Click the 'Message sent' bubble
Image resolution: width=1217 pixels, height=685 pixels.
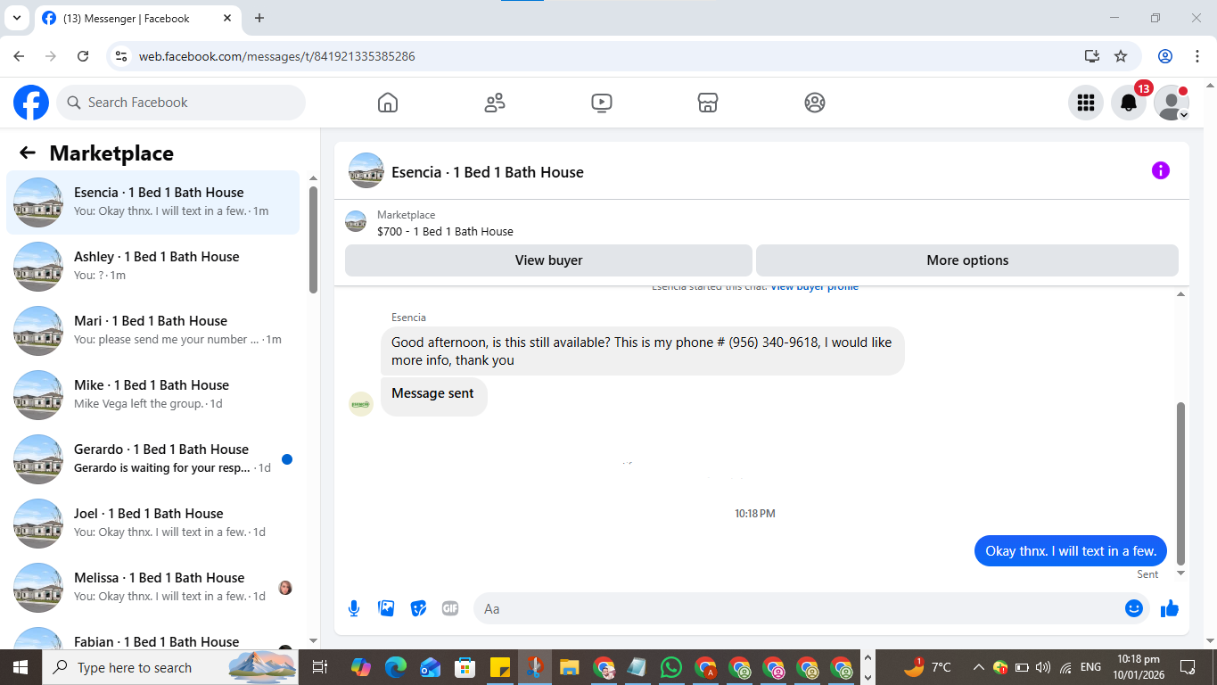click(433, 396)
